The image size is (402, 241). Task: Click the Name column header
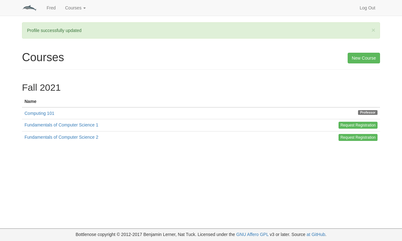[30, 101]
